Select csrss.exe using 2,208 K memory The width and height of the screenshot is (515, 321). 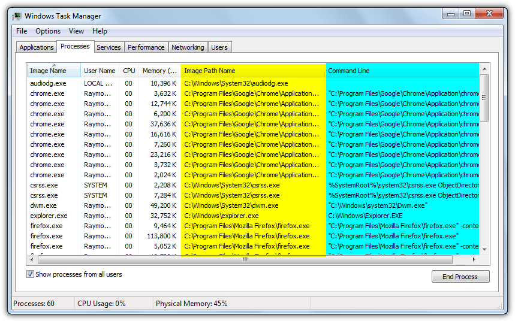coord(253,185)
